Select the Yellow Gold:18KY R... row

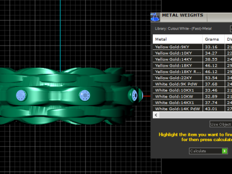tap(192, 72)
